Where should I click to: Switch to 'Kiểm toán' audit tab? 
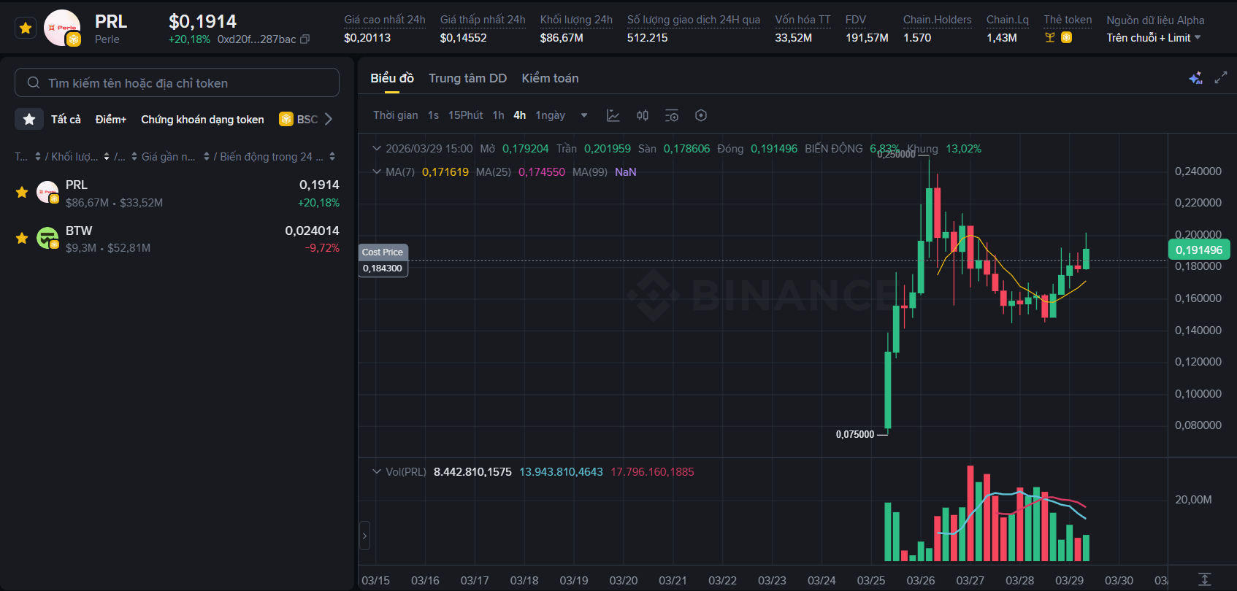pyautogui.click(x=550, y=78)
